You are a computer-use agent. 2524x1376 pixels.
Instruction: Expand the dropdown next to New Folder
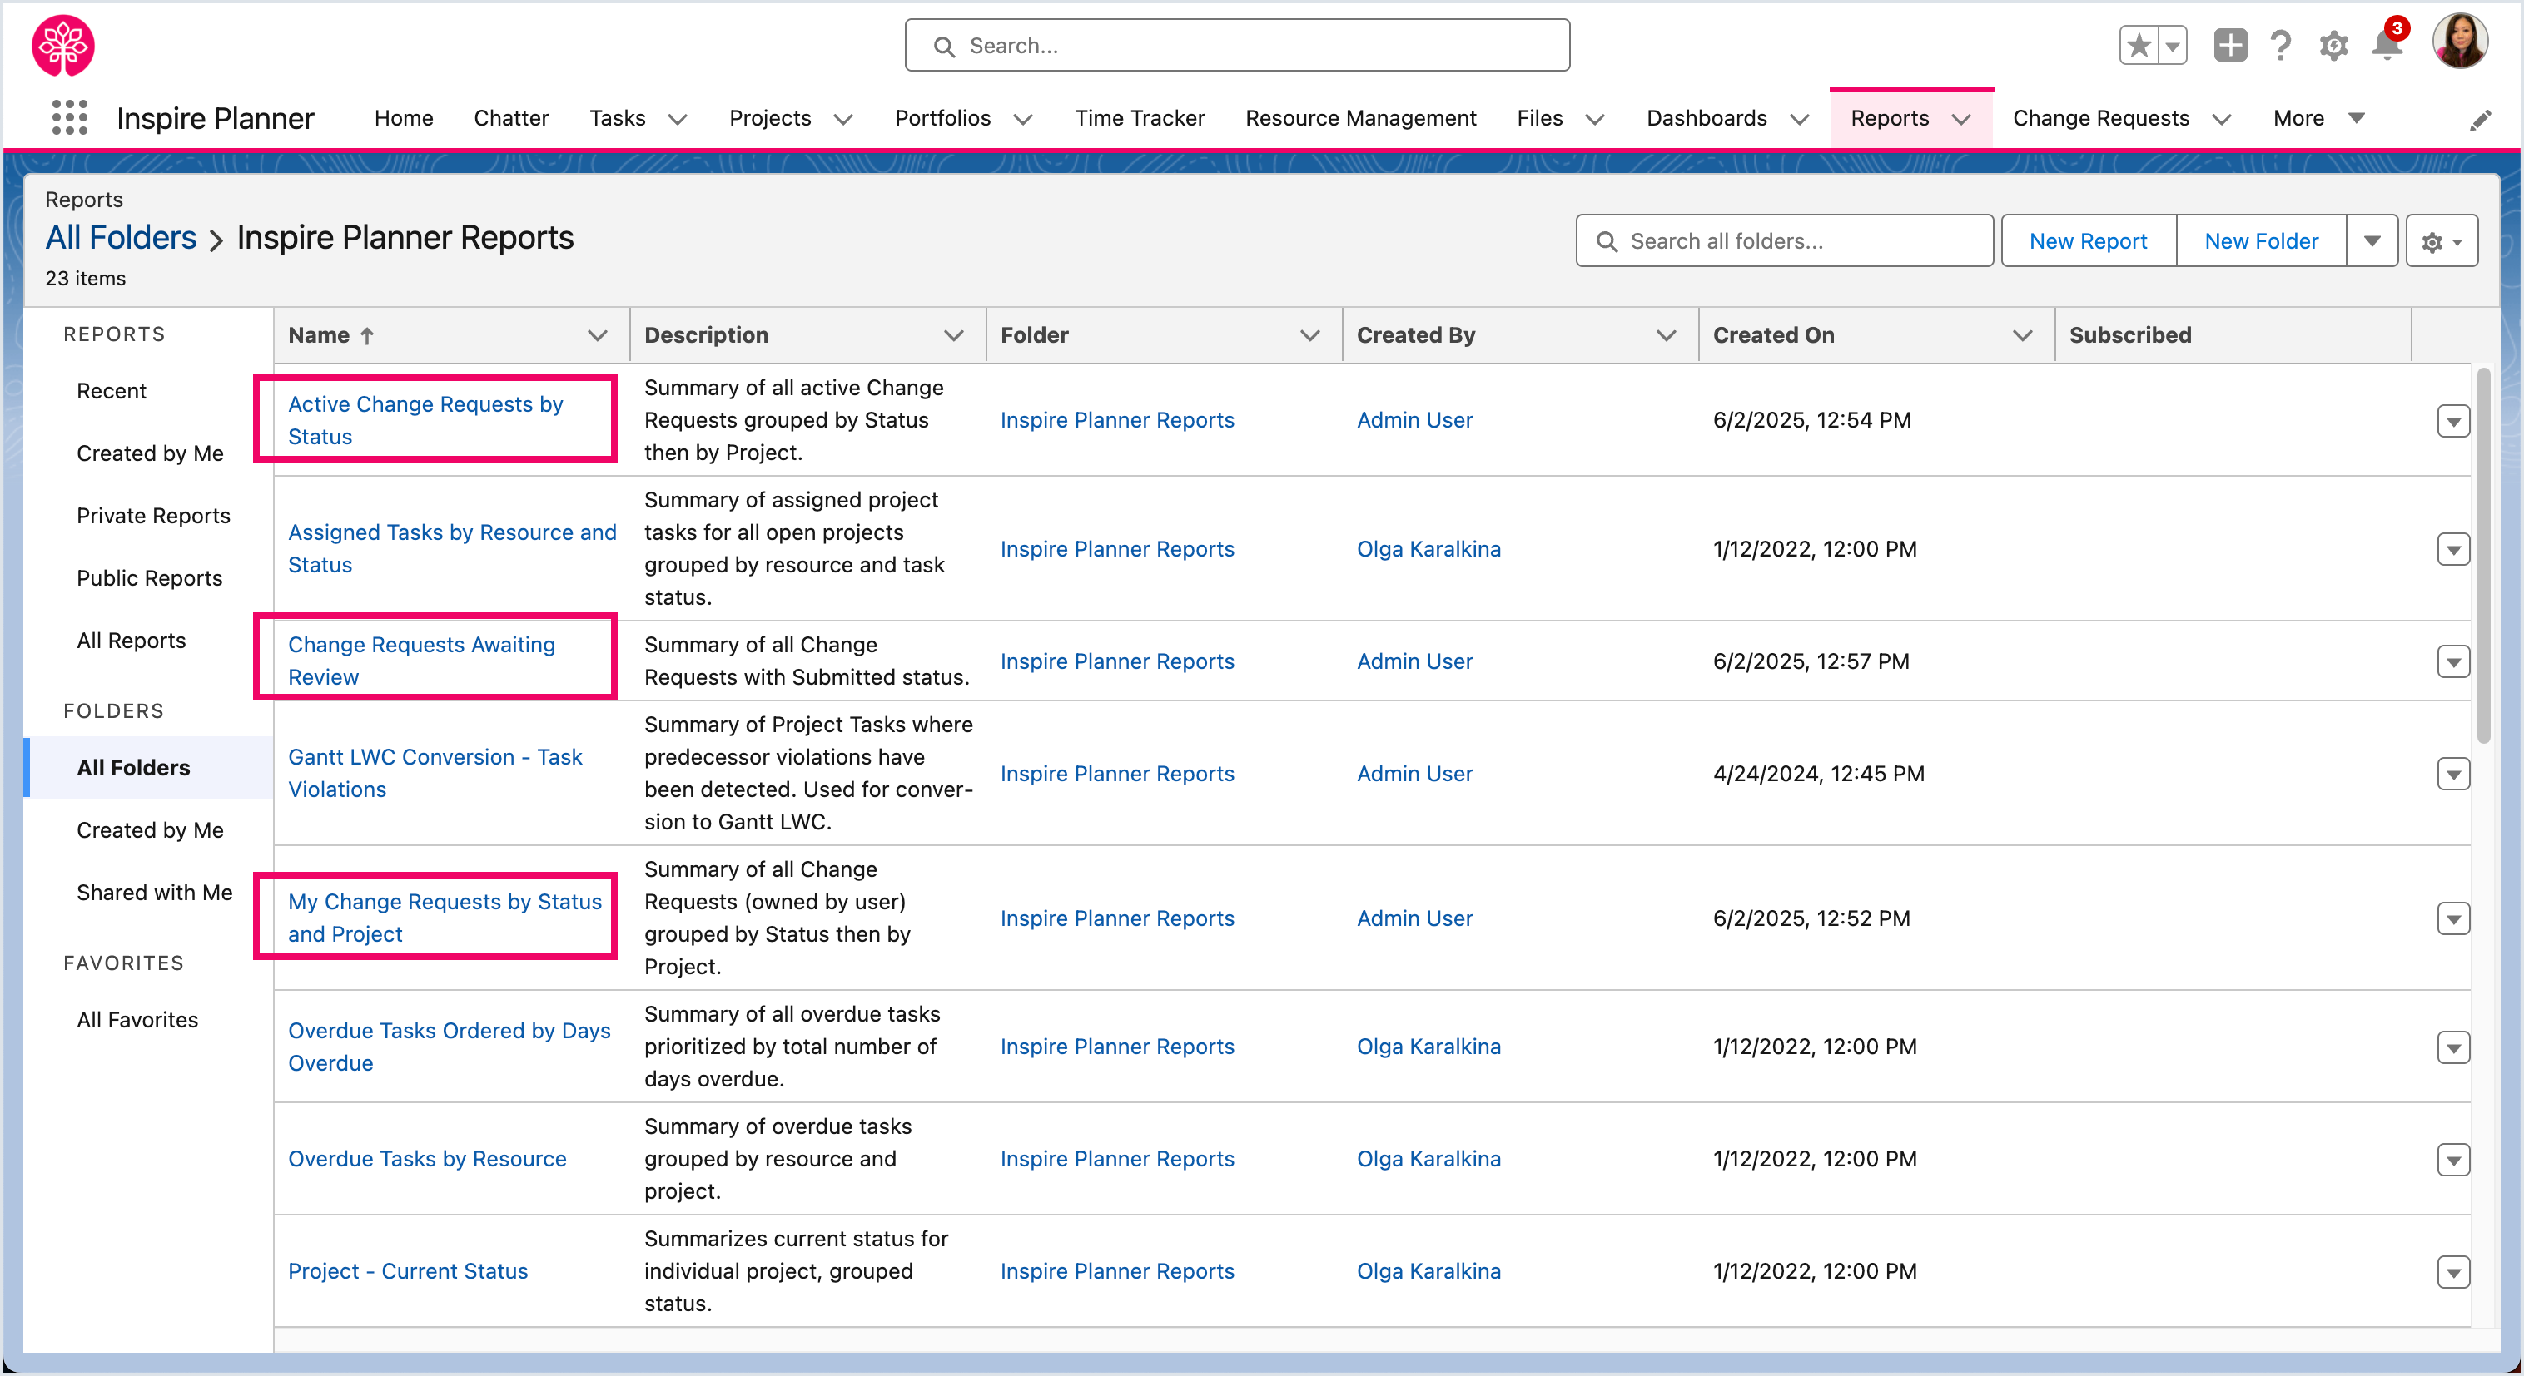[2371, 241]
